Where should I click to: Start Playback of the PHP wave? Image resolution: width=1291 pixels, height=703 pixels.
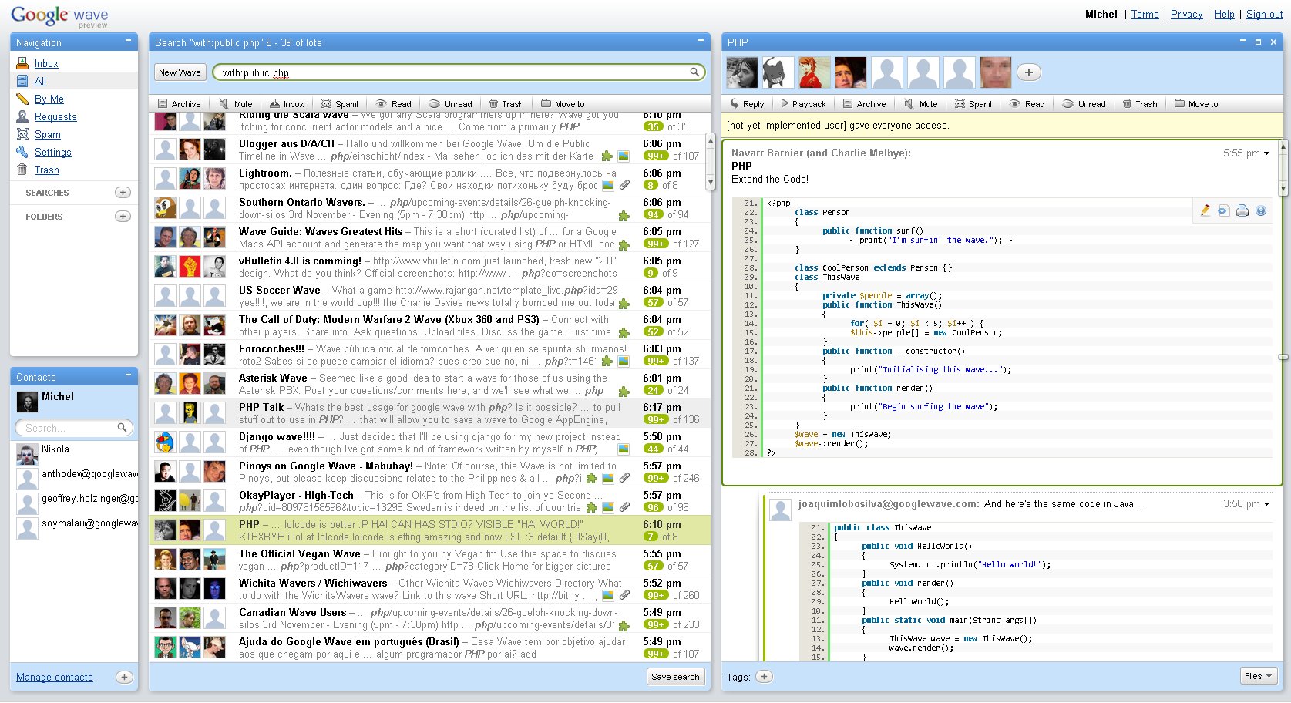[802, 103]
